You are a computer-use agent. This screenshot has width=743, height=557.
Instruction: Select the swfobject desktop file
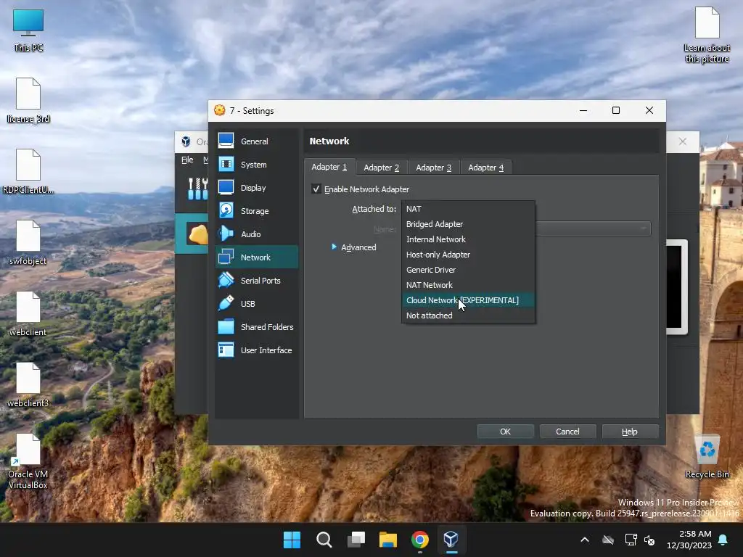click(28, 242)
